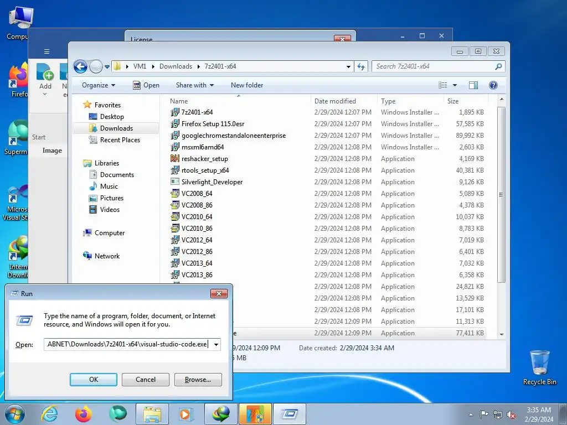The height and width of the screenshot is (425, 567).
Task: Click the Explorer help question mark icon
Action: (493, 85)
